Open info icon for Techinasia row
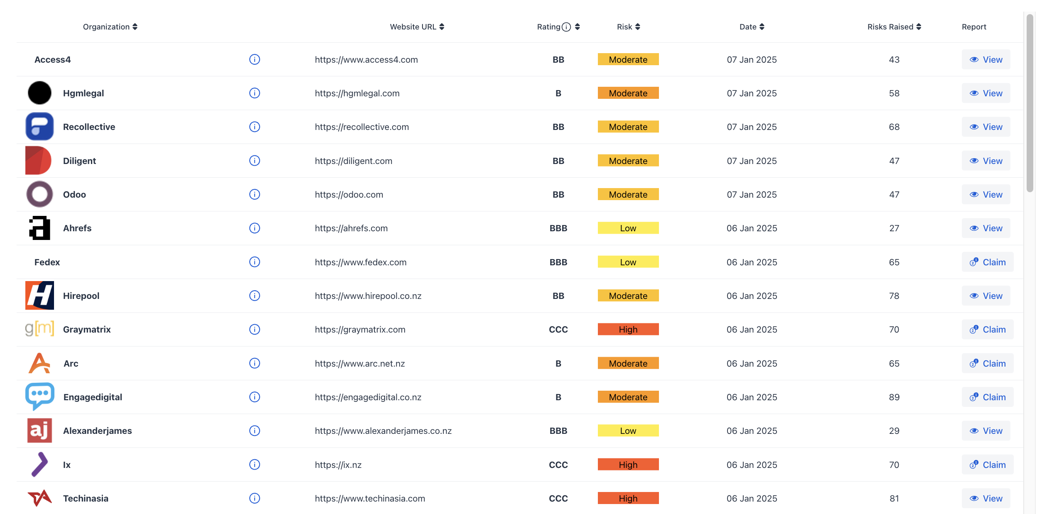This screenshot has height=514, width=1047. 255,498
